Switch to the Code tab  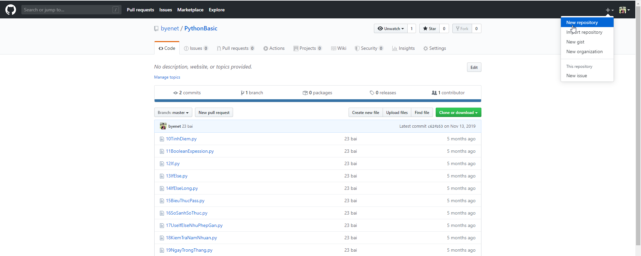coord(167,48)
